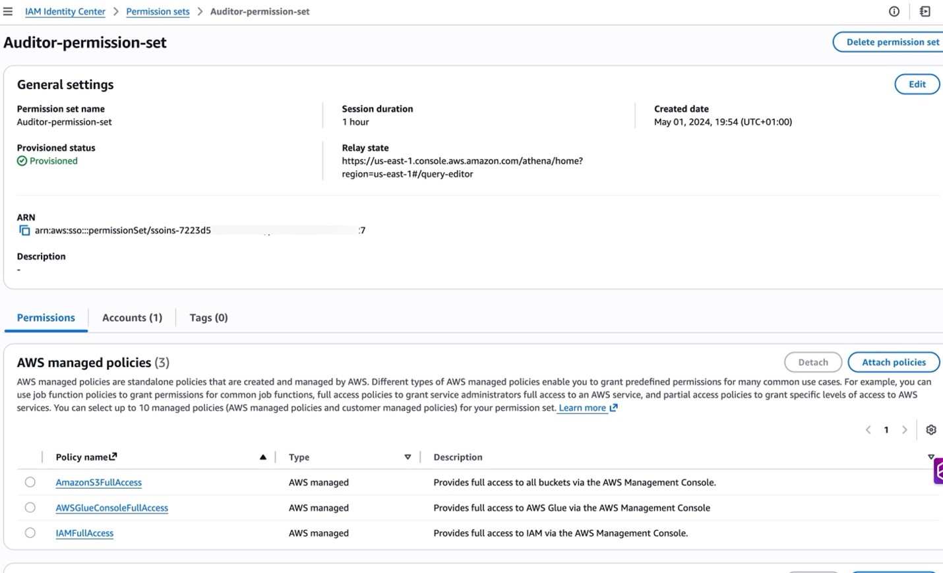The height and width of the screenshot is (573, 943).
Task: Go to next page of policies
Action: 904,430
